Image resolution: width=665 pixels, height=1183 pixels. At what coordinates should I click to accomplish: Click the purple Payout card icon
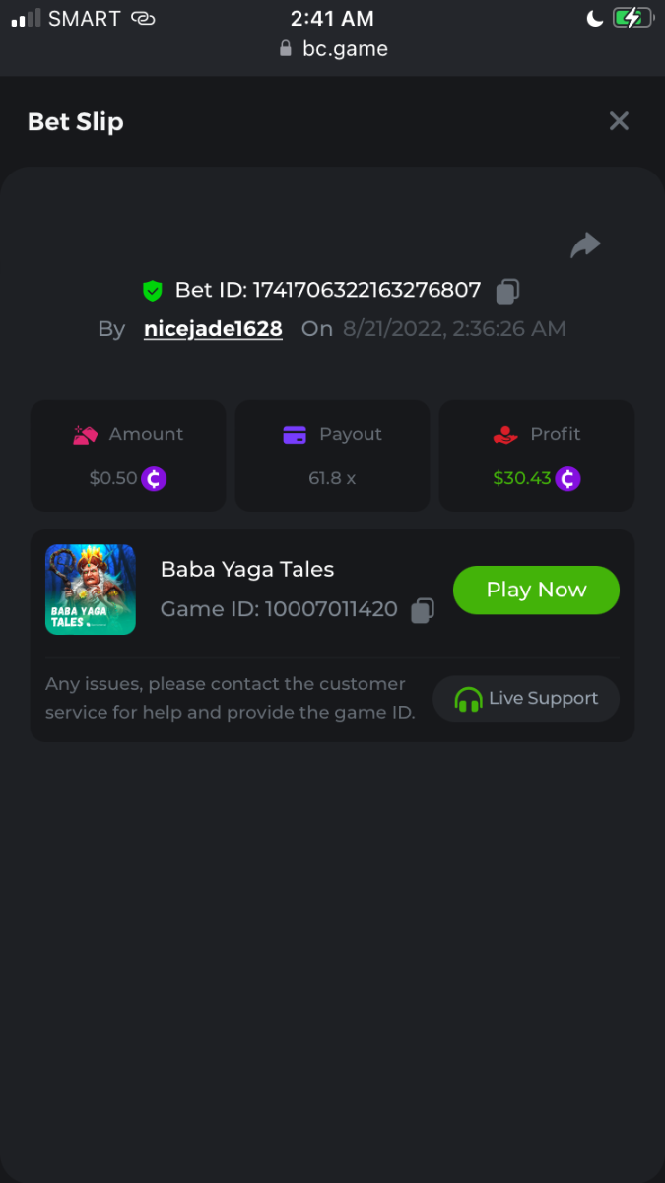tap(295, 434)
